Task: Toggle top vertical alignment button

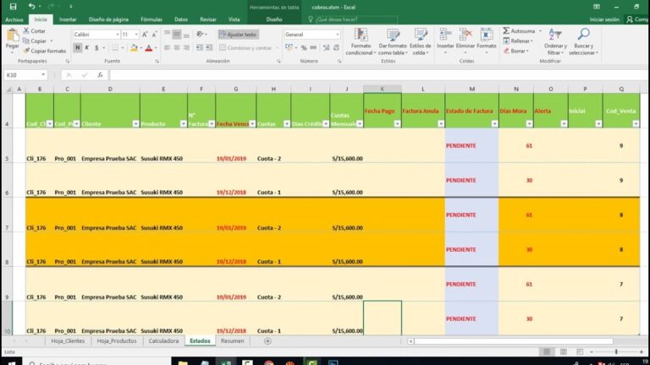Action: 167,35
